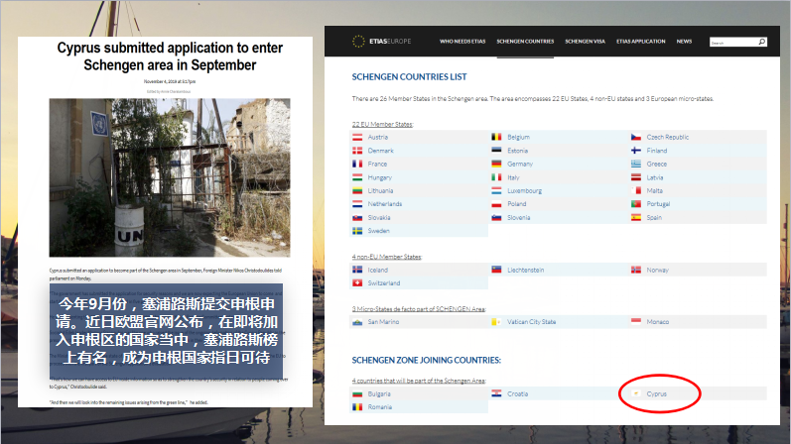
Task: Click the Czech Republic link
Action: [x=667, y=137]
